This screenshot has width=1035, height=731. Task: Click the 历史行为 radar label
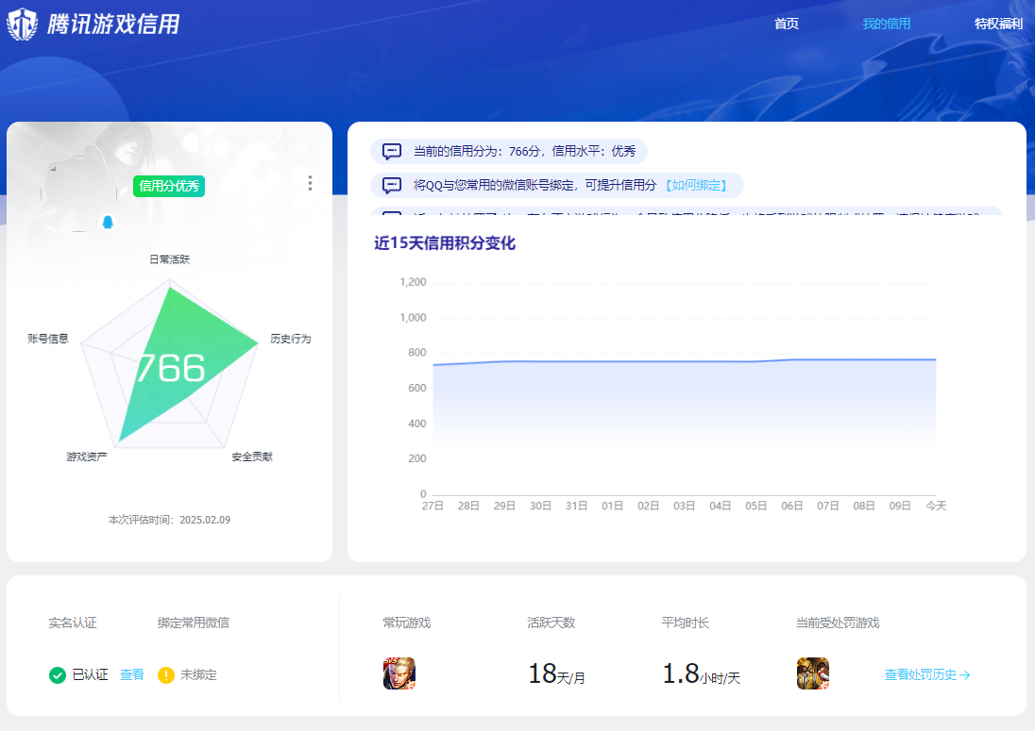291,339
